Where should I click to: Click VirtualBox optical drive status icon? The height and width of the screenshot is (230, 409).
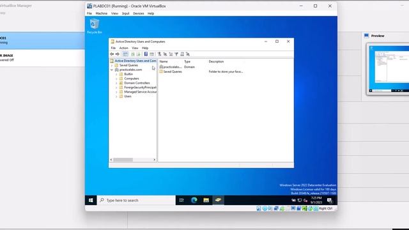click(264, 208)
